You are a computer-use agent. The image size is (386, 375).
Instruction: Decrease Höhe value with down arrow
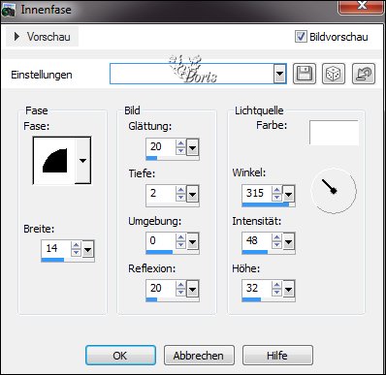point(276,292)
